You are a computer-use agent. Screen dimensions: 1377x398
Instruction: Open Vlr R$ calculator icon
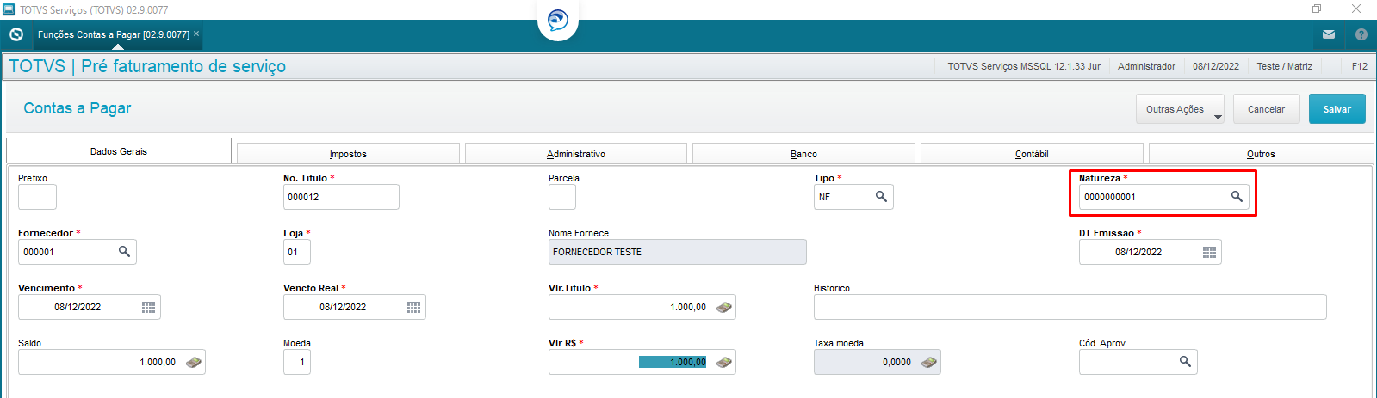point(724,362)
